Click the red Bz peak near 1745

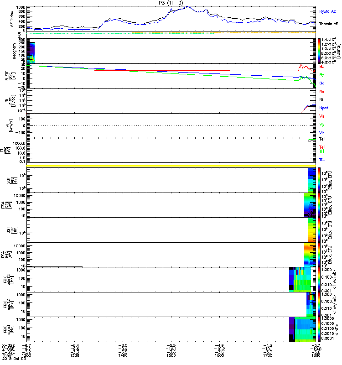coord(301,65)
